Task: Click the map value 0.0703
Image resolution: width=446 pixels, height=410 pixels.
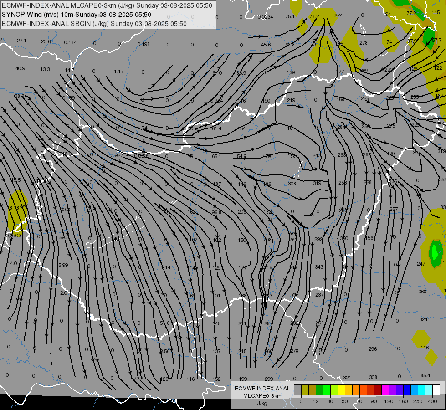Action: (14, 236)
